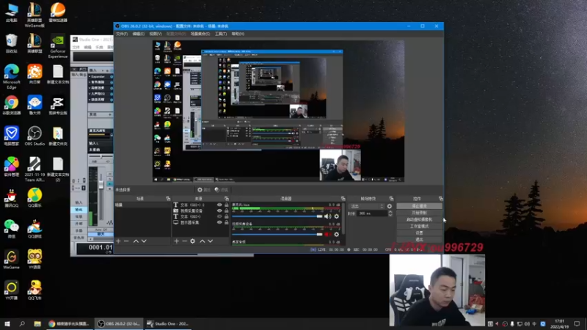
Task: Decrease transition duration with down stepper
Action: pos(390,215)
